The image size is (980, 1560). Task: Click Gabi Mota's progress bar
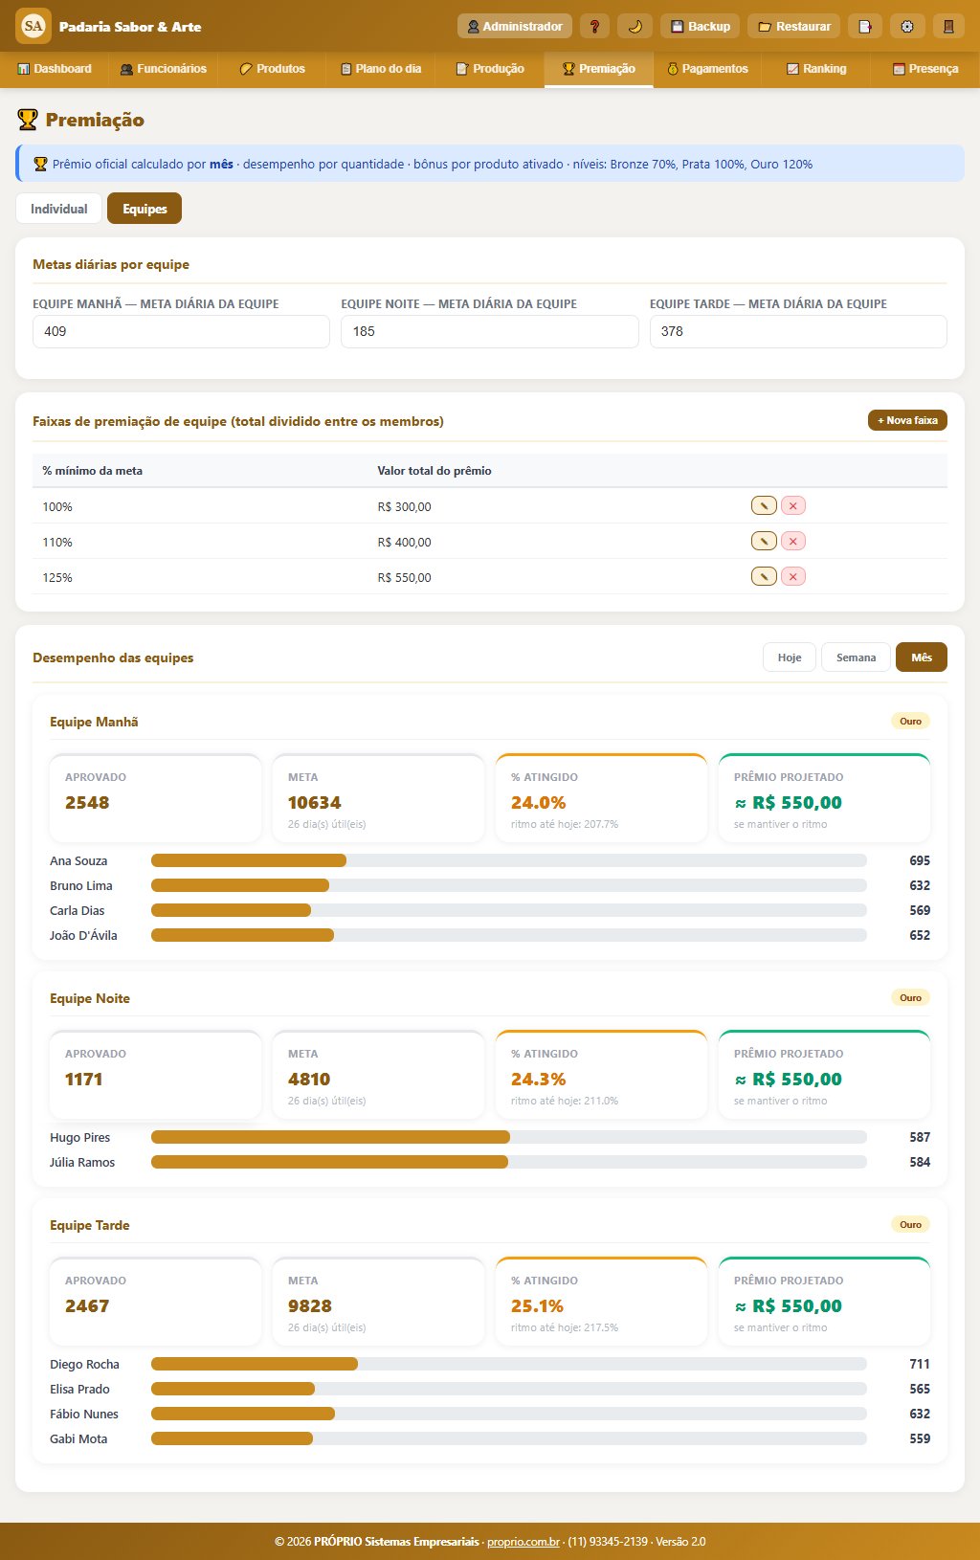509,1438
